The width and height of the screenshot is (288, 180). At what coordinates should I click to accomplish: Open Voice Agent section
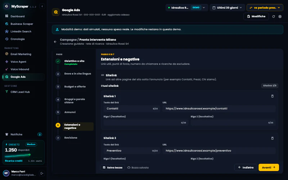pos(23,62)
